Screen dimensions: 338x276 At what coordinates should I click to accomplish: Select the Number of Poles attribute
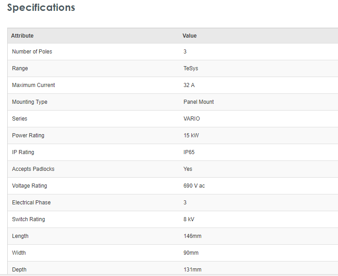[x=32, y=52]
